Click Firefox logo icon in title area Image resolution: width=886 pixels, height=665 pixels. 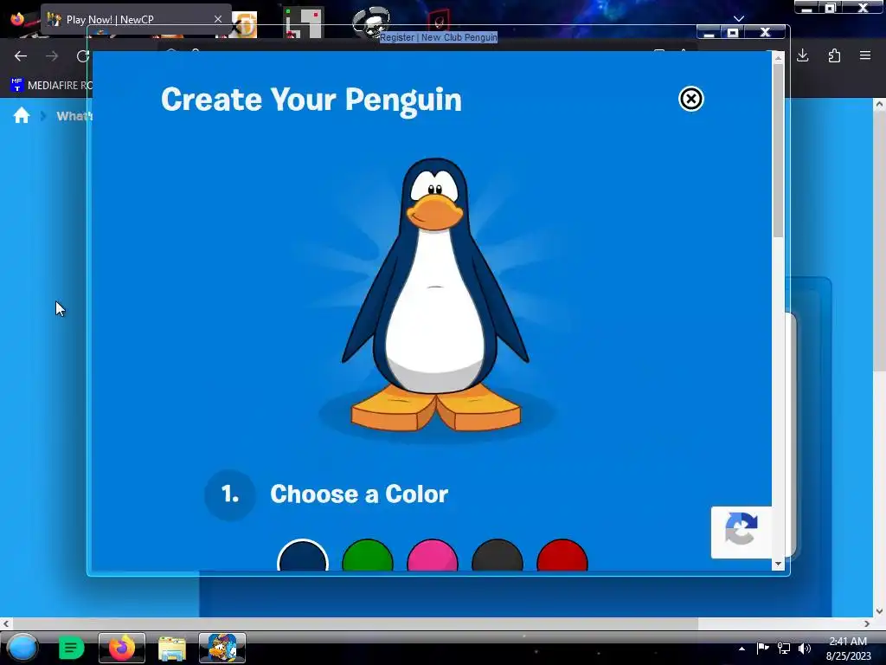[x=17, y=19]
